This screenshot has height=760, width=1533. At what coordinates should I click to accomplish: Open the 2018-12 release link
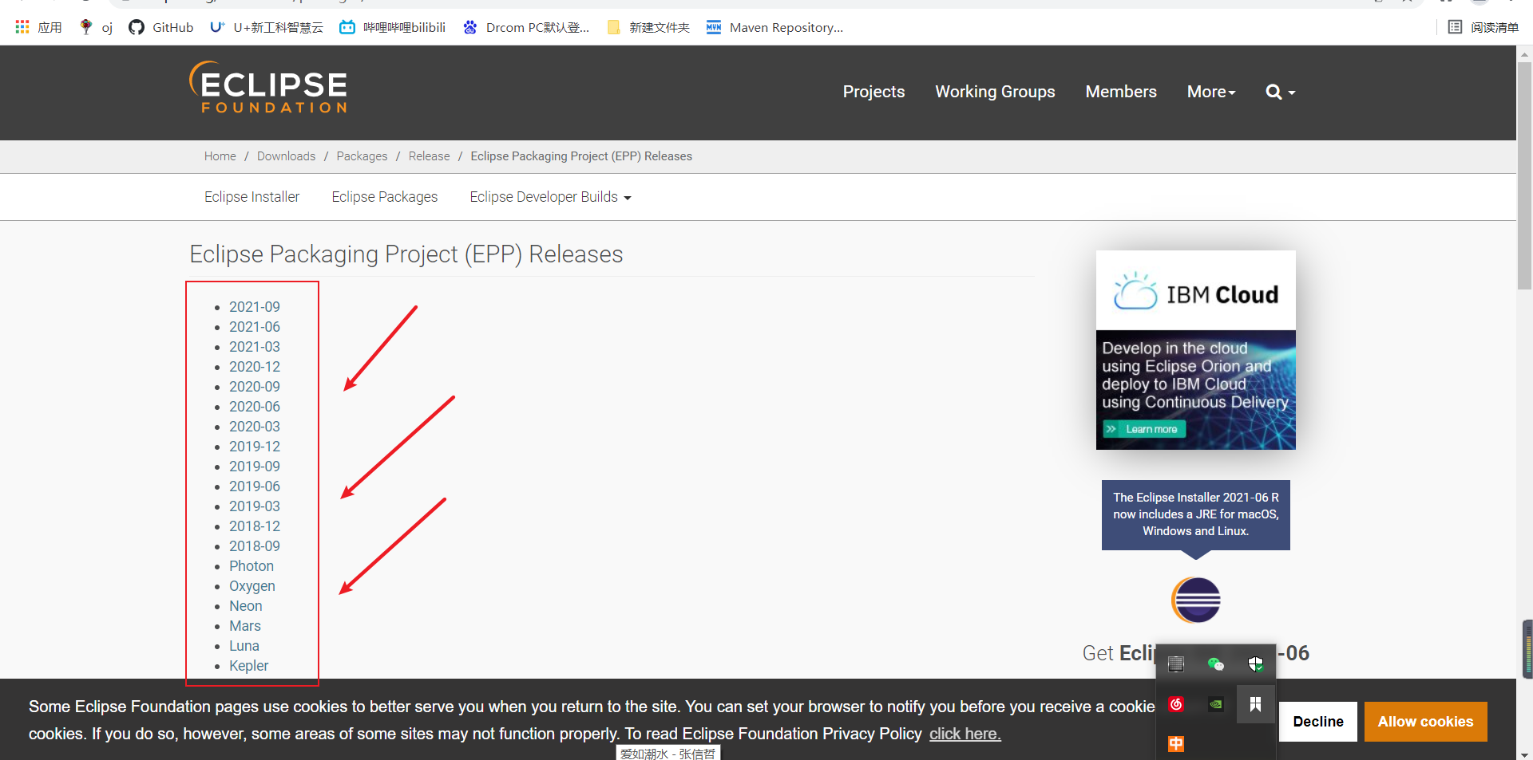pos(255,526)
